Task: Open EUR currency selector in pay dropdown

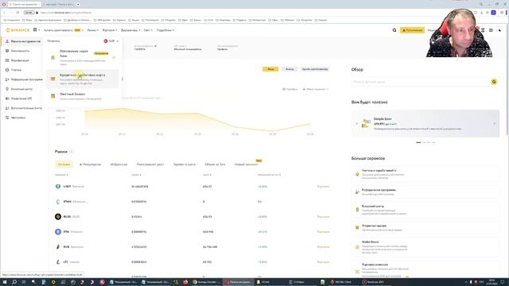Action: click(111, 41)
